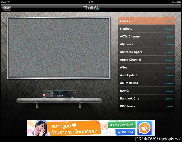The width and height of the screenshot is (182, 142).
Task: Tap the WONGNAI label in the ad
Action: click(x=125, y=132)
